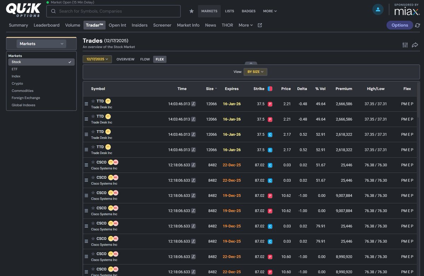
Task: Open the MARKETS top navigation item
Action: [x=209, y=11]
